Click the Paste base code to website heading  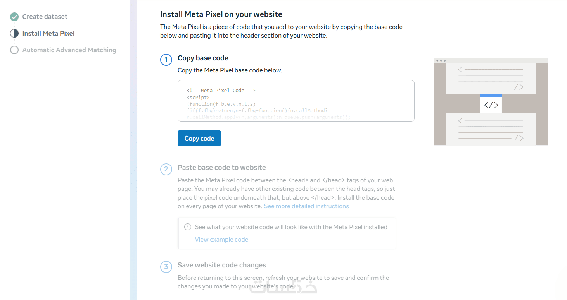tap(222, 168)
